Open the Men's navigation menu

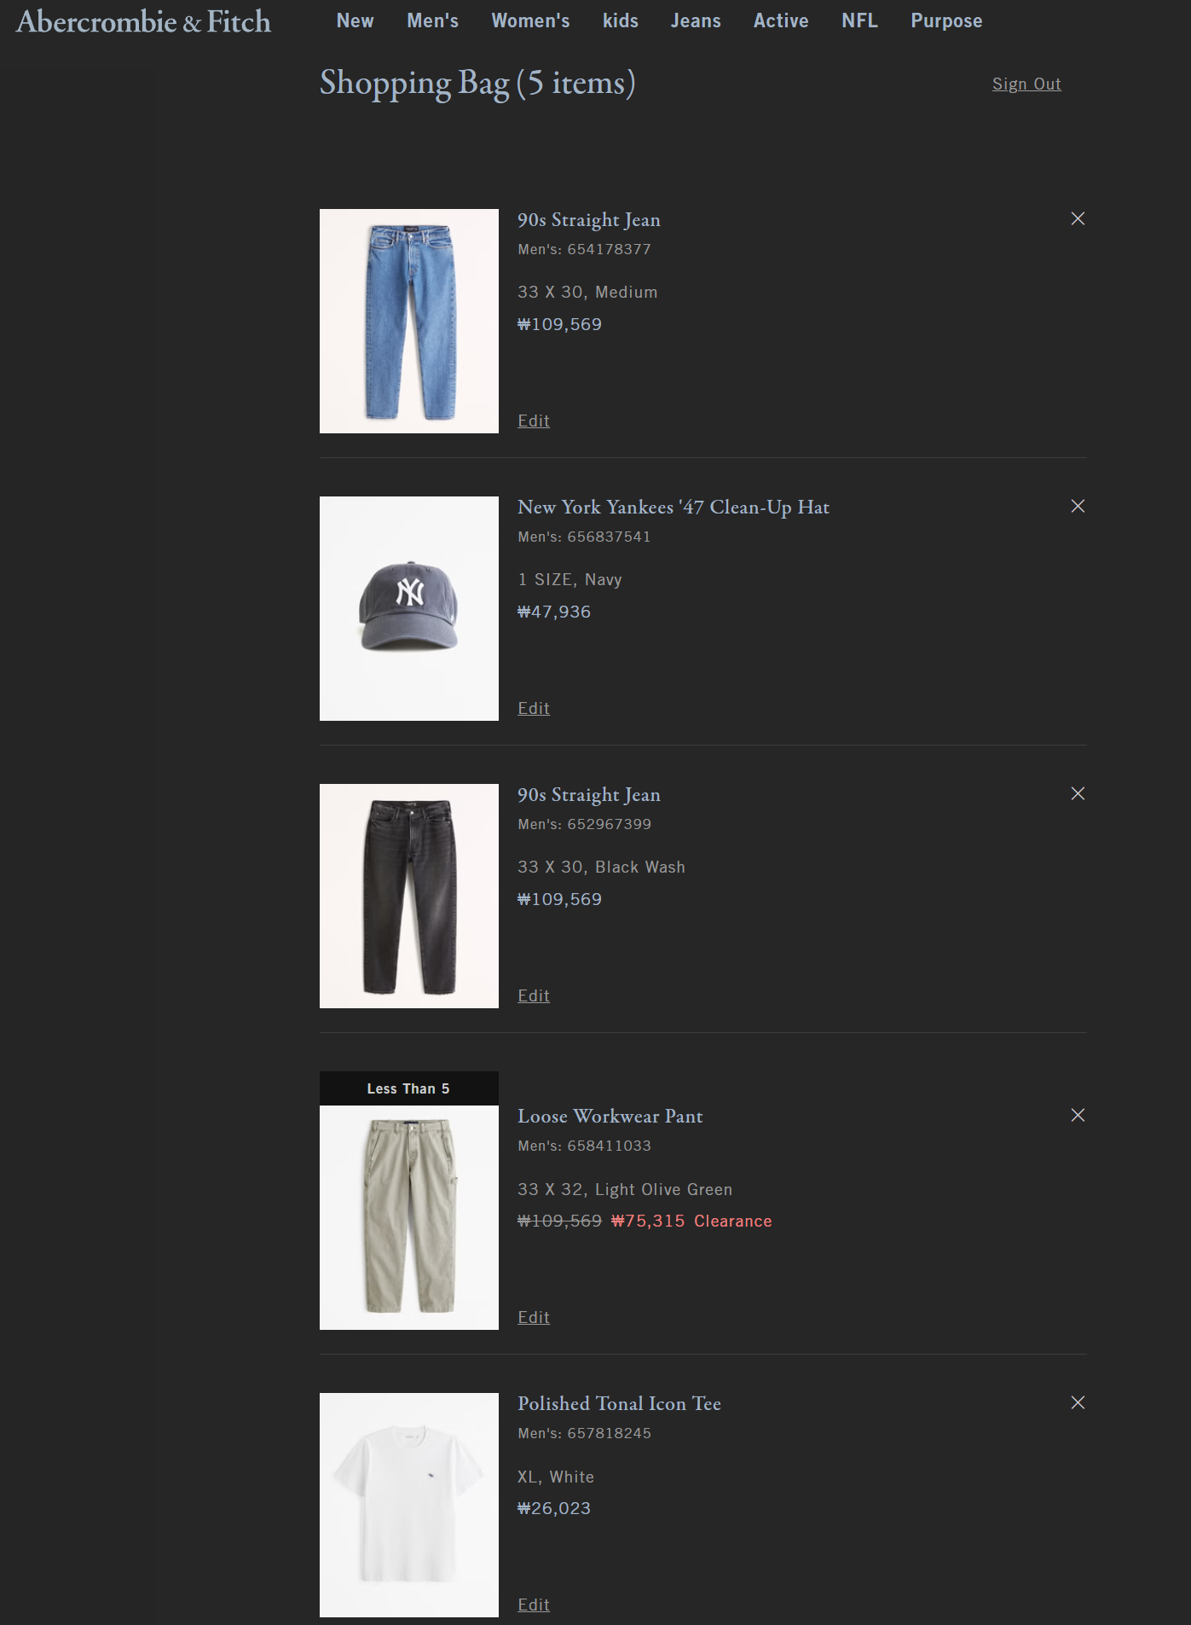[432, 20]
